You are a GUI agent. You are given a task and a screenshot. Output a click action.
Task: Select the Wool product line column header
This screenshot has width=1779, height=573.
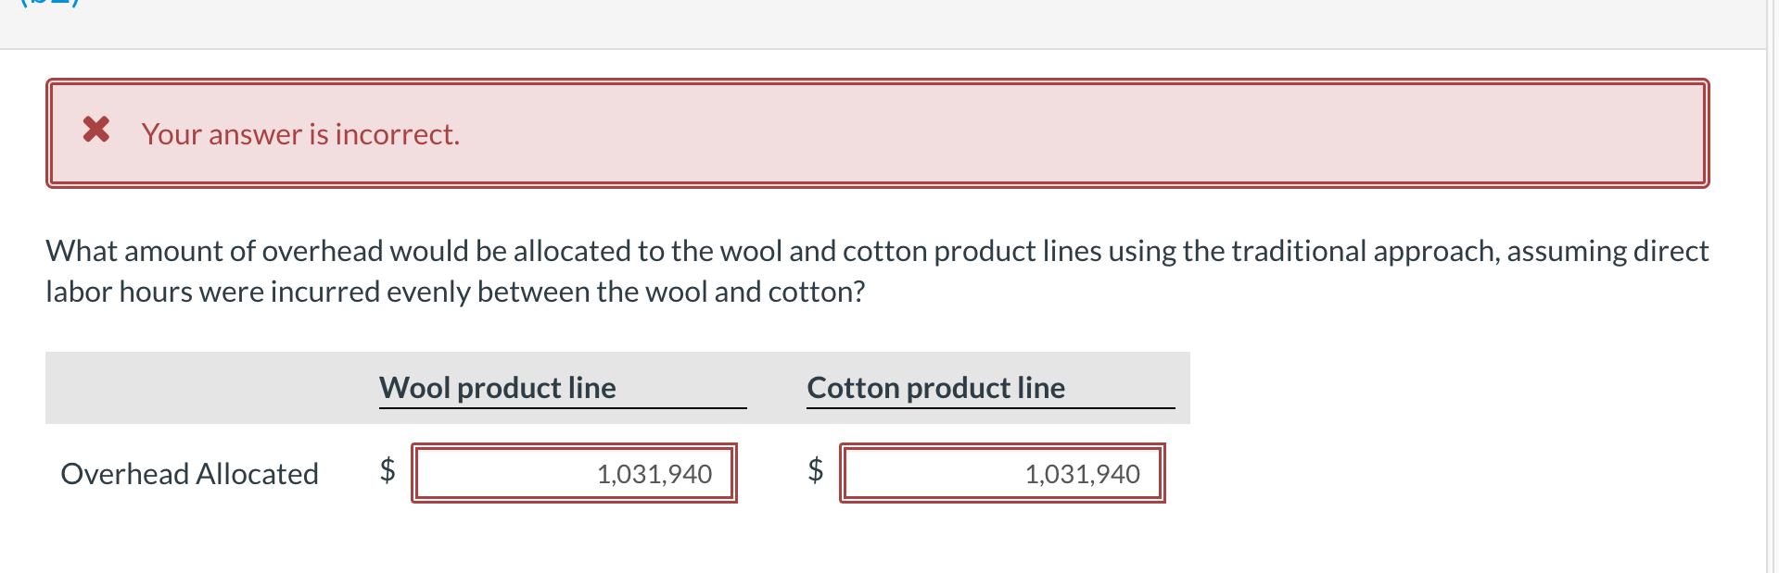[x=497, y=388]
